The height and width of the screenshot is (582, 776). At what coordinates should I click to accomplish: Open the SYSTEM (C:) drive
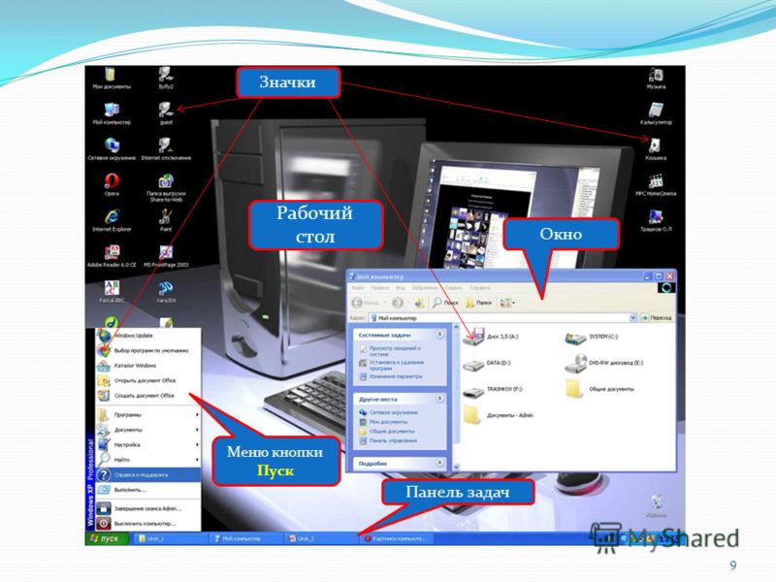point(592,337)
